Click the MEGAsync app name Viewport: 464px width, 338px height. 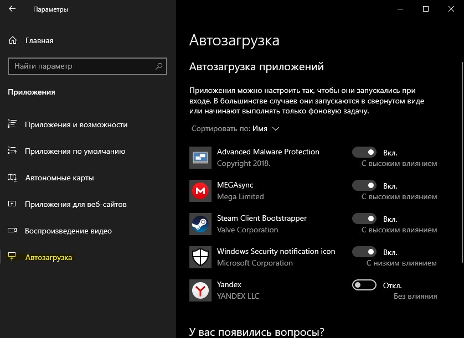coord(235,185)
